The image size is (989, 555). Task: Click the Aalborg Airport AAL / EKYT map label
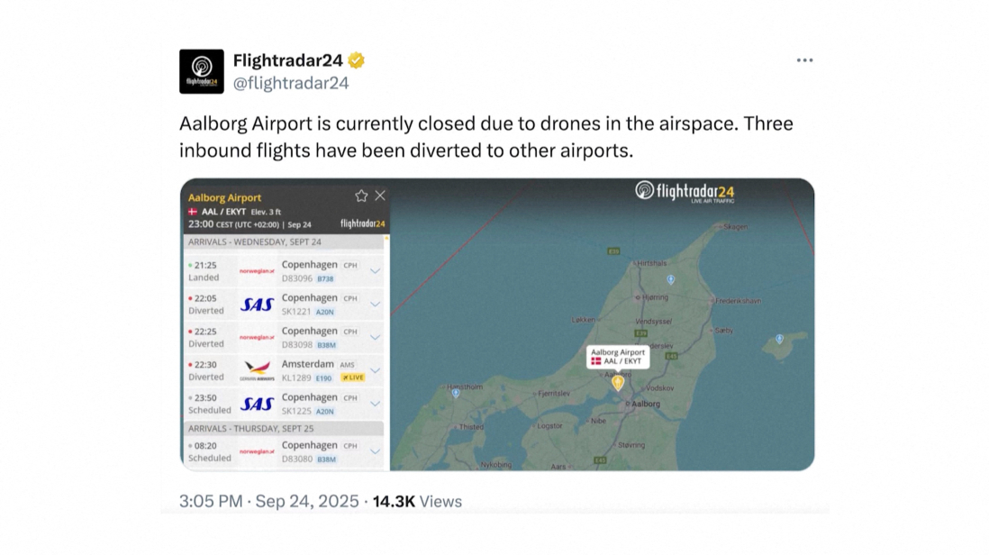[618, 357]
